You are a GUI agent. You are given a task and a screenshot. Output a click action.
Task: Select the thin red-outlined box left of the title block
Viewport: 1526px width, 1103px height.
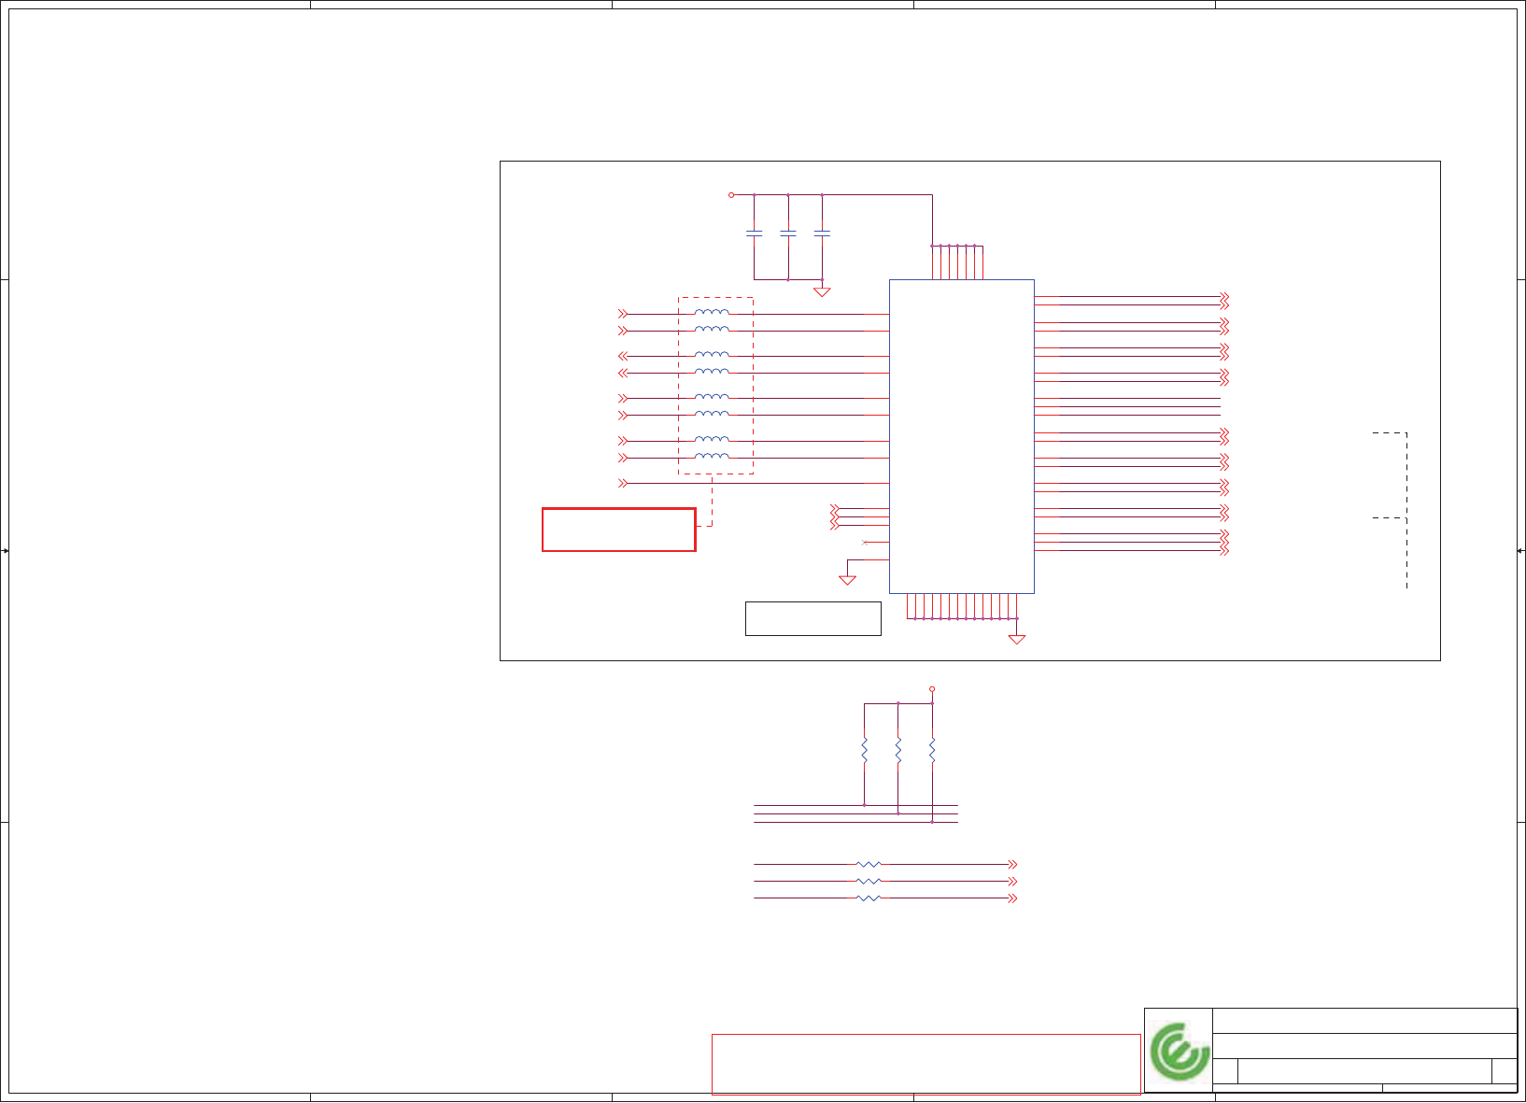(926, 1064)
